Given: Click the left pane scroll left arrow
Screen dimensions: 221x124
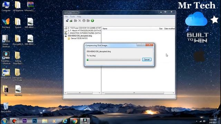Looking at the screenshot, I should click(x=65, y=93).
